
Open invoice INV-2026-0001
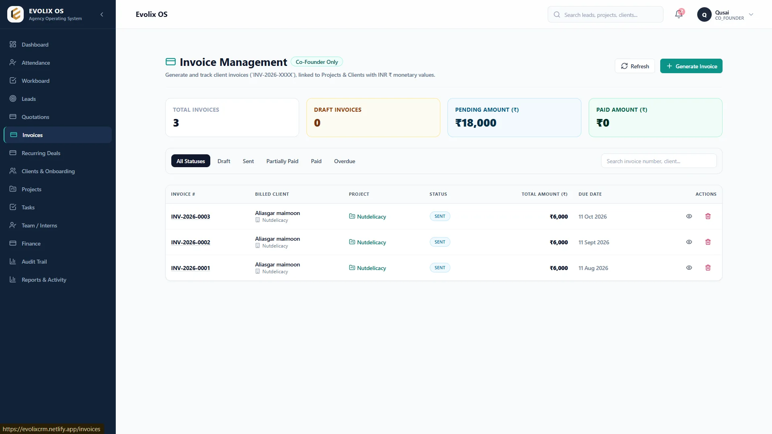click(x=191, y=268)
